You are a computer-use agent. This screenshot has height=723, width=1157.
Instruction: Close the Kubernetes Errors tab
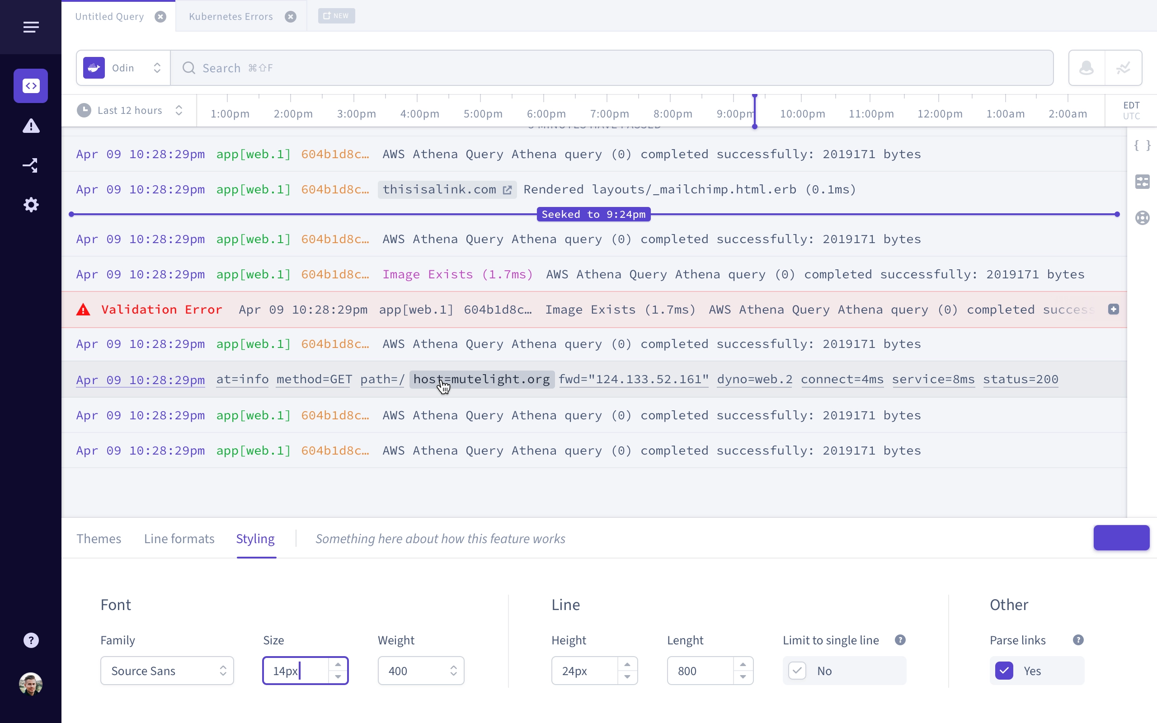pos(291,17)
